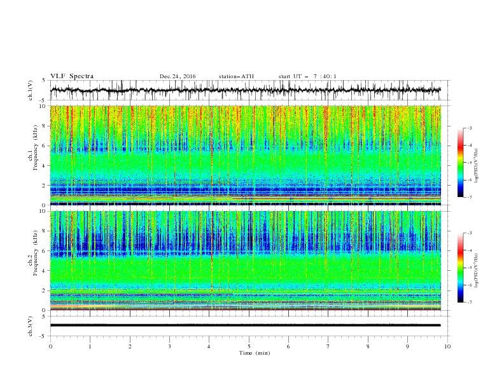Click the time axis tick "9"
The height and width of the screenshot is (389, 504).
point(407,346)
